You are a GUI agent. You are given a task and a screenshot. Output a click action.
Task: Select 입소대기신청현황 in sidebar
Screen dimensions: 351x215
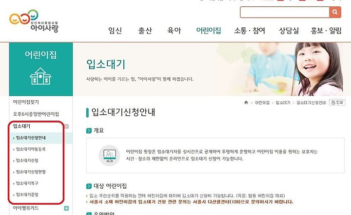(x=31, y=172)
